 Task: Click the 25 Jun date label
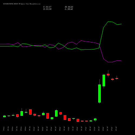21,129
